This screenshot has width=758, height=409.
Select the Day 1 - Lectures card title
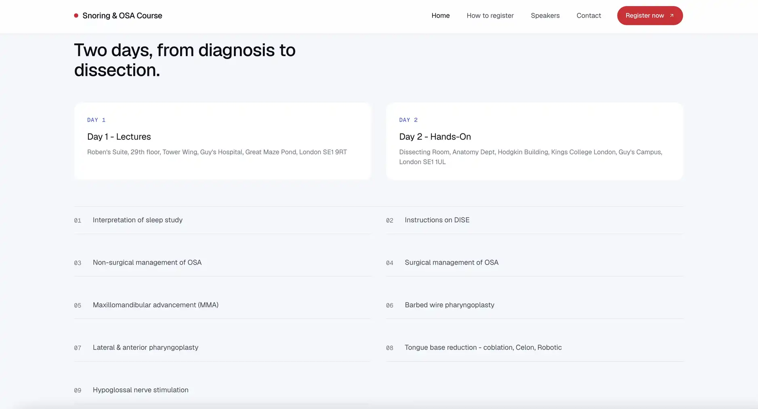pyautogui.click(x=119, y=137)
